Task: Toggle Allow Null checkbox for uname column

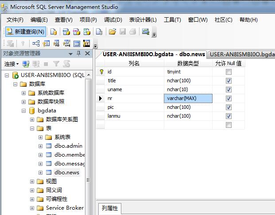Action: click(x=229, y=89)
